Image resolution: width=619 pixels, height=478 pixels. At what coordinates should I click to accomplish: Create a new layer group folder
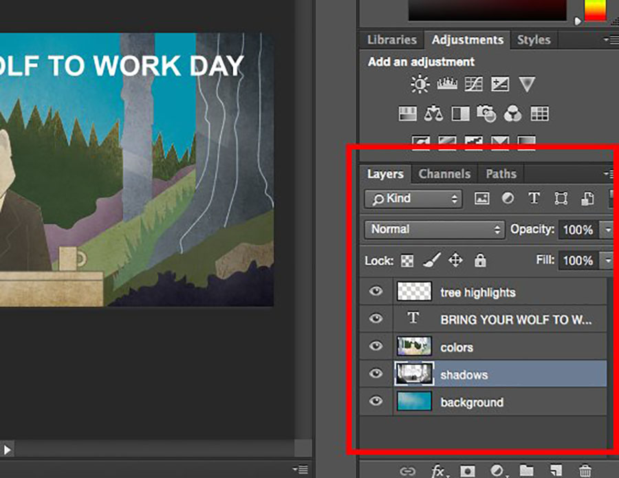click(x=526, y=471)
